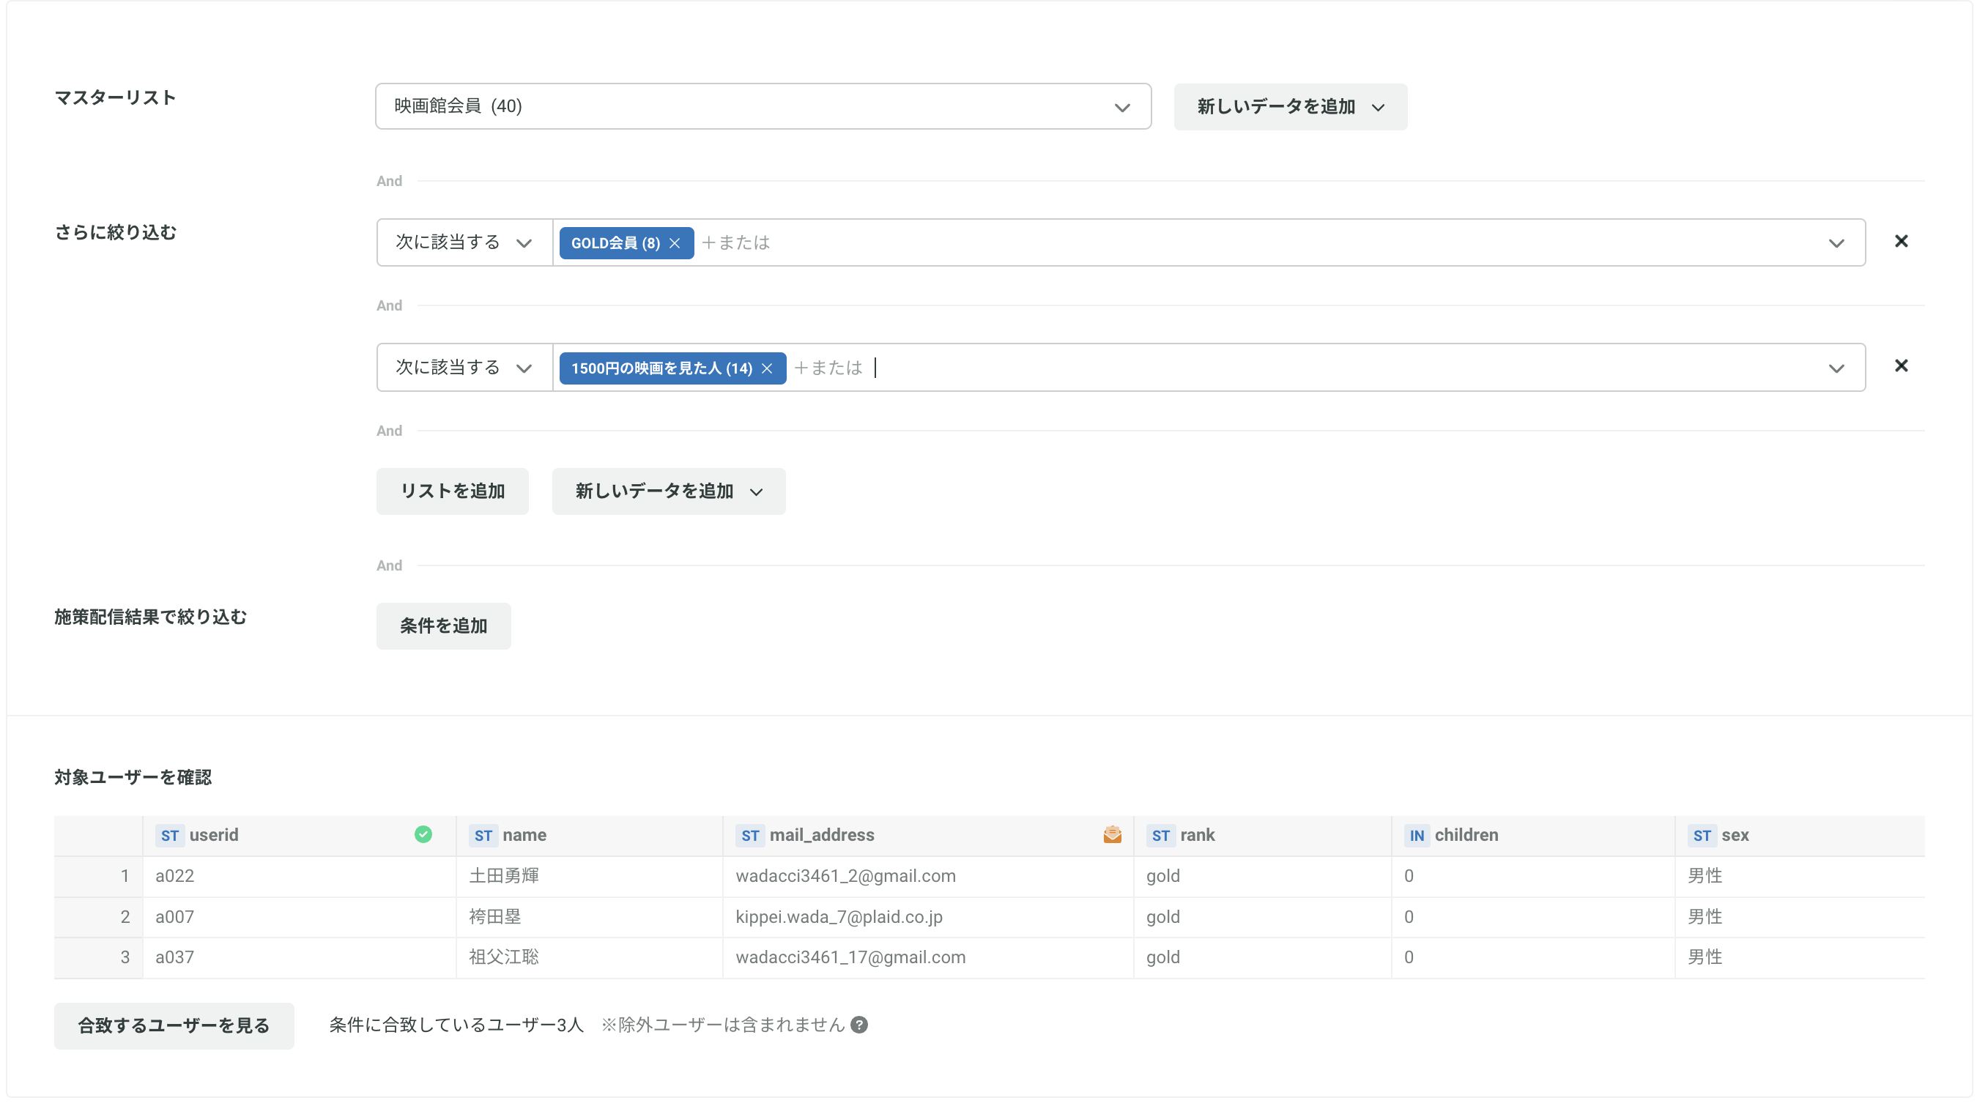Open 次に該当する dropdown in 1500円 row
Viewport: 1988px width, 1106px height.
click(464, 368)
